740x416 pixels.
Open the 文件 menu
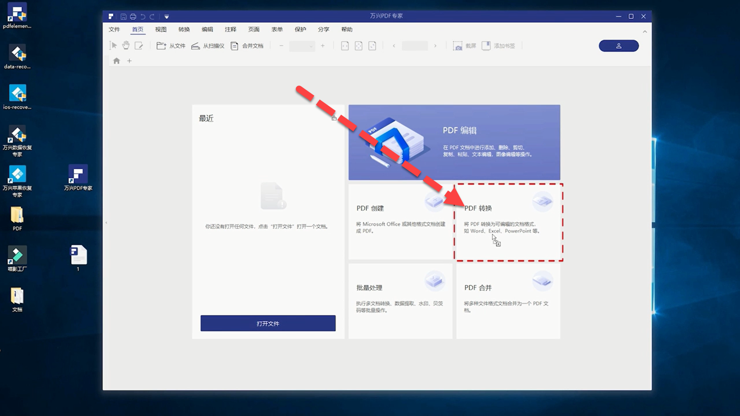click(x=114, y=29)
